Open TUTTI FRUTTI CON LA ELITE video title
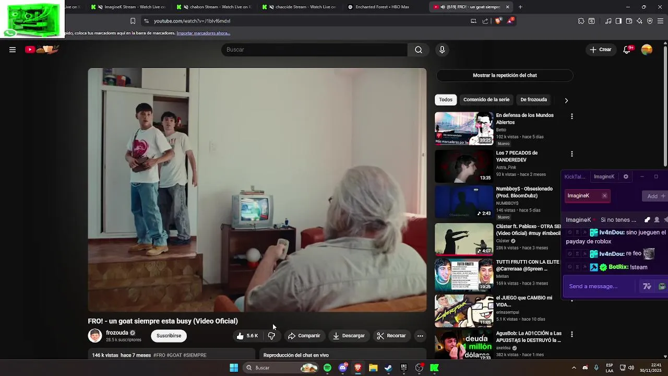 [528, 265]
